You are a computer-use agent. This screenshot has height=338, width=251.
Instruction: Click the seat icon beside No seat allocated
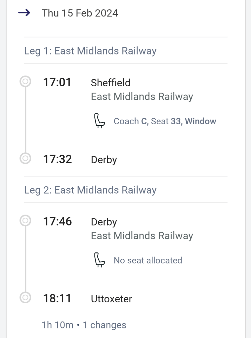[x=99, y=260]
